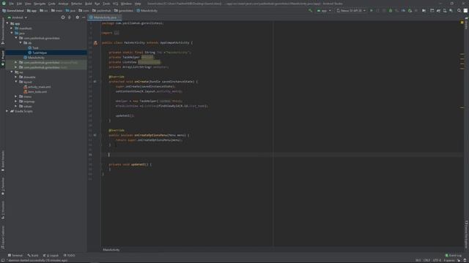Collapse the db package node

[21, 43]
